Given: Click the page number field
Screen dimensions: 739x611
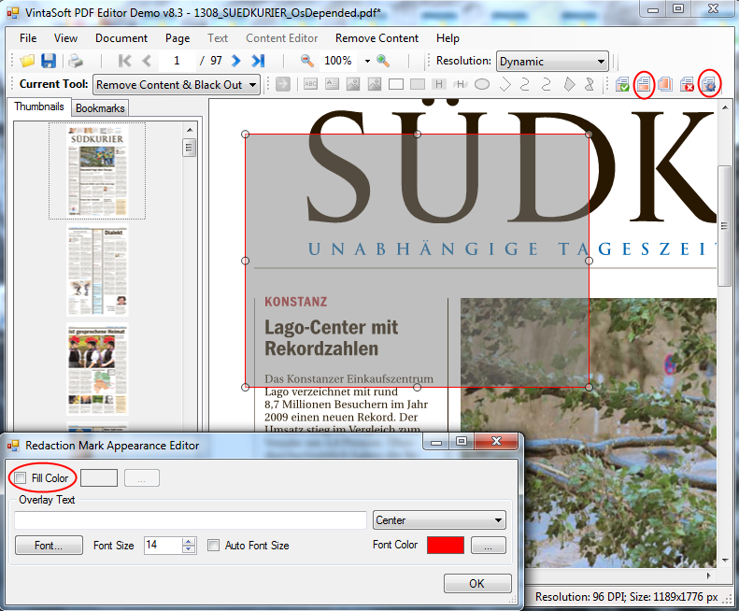Looking at the screenshot, I should (x=178, y=61).
